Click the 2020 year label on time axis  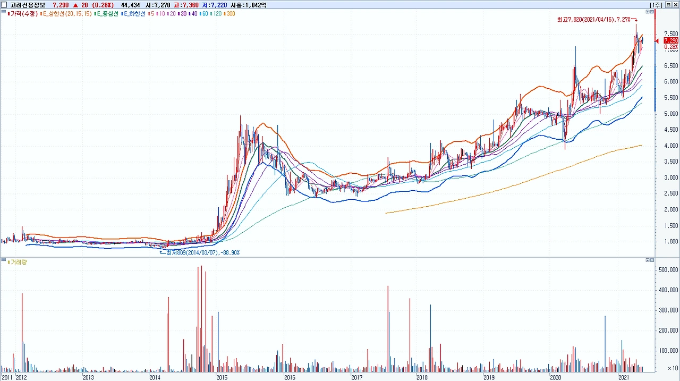(556, 377)
